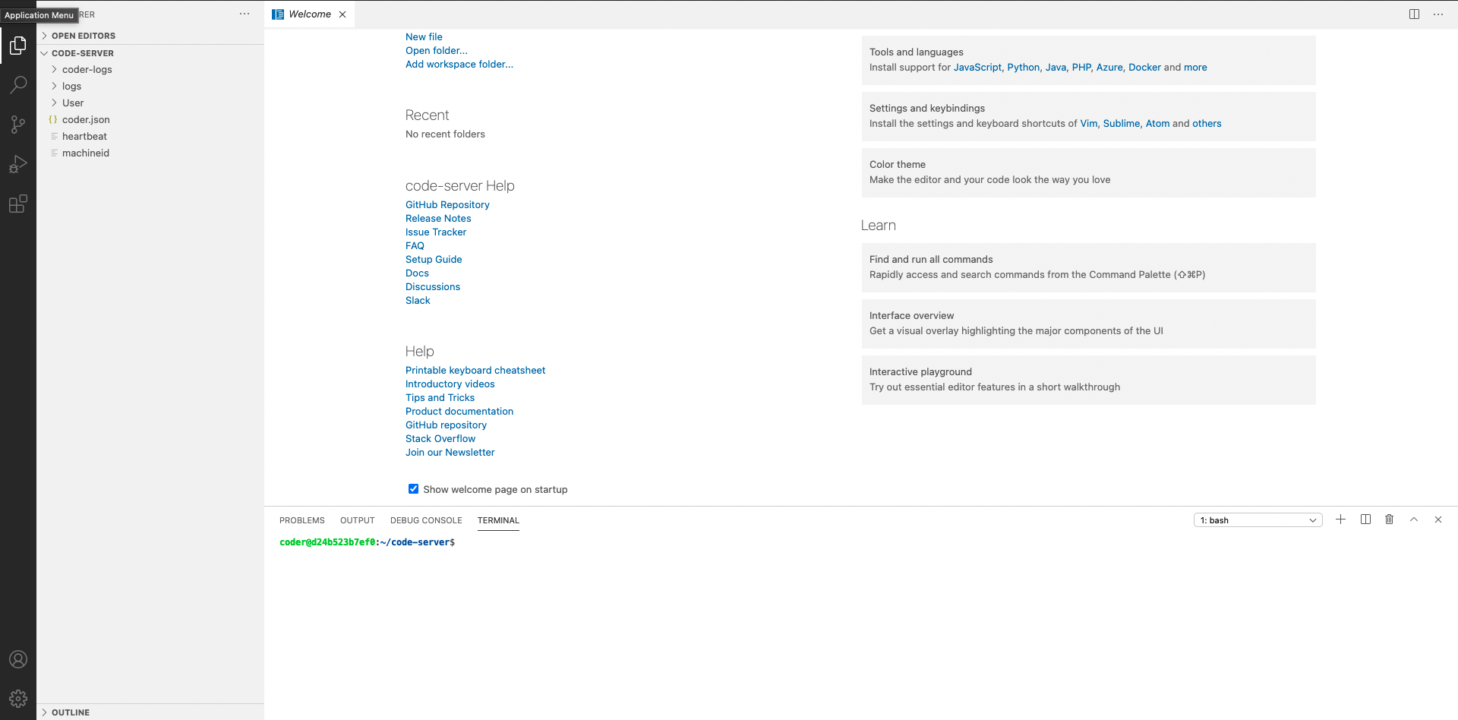This screenshot has width=1458, height=720.
Task: Toggle Show welcome page on startup
Action: click(413, 489)
